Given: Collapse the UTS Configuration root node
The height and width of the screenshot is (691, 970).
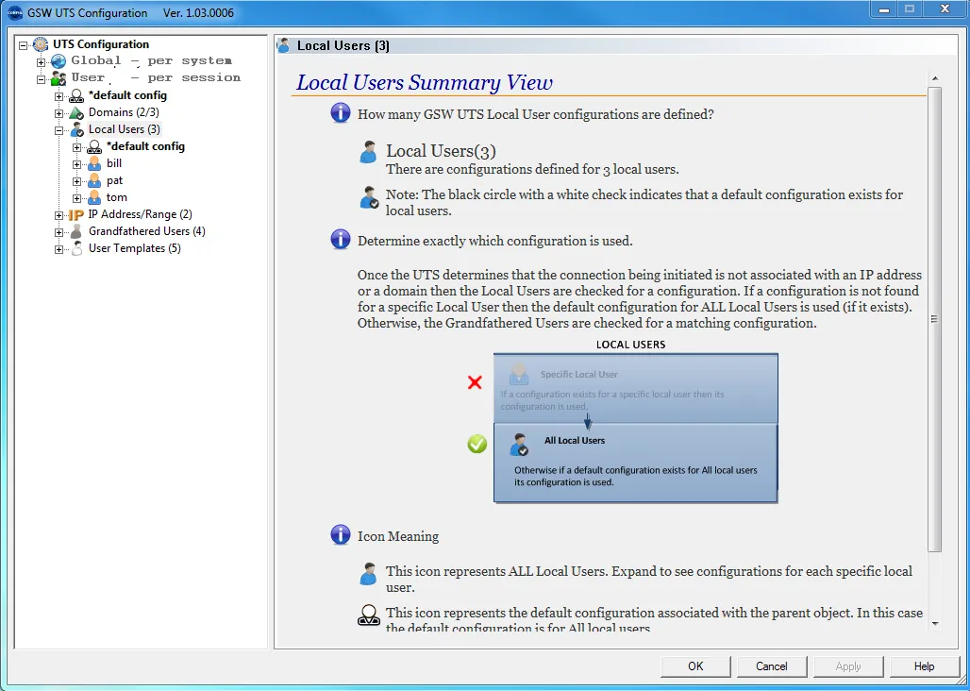Looking at the screenshot, I should coord(24,45).
